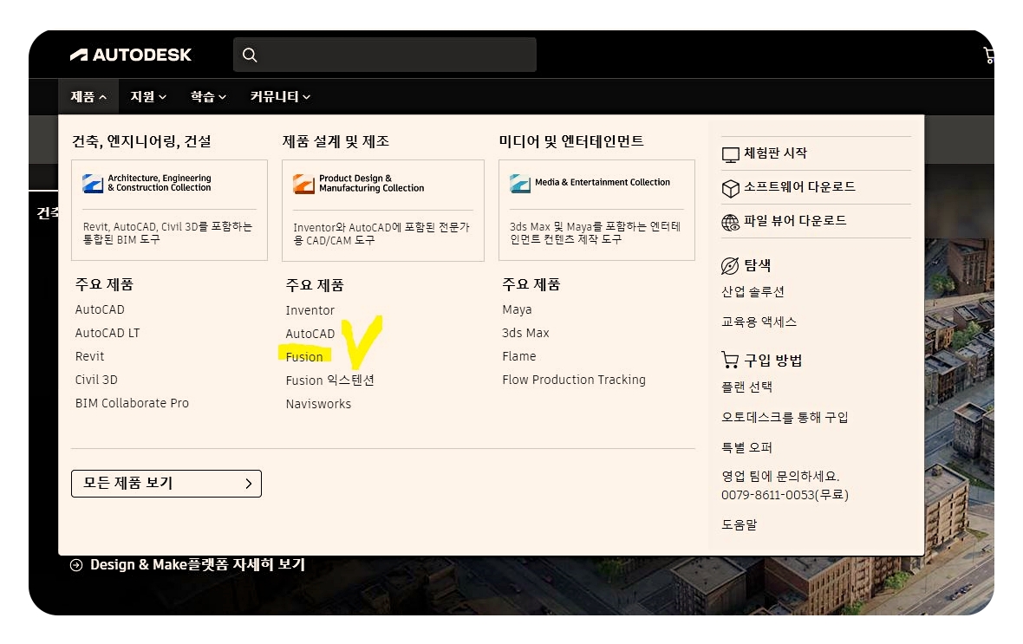
Task: Click the monitor icon beside 체험판 시작
Action: (730, 154)
